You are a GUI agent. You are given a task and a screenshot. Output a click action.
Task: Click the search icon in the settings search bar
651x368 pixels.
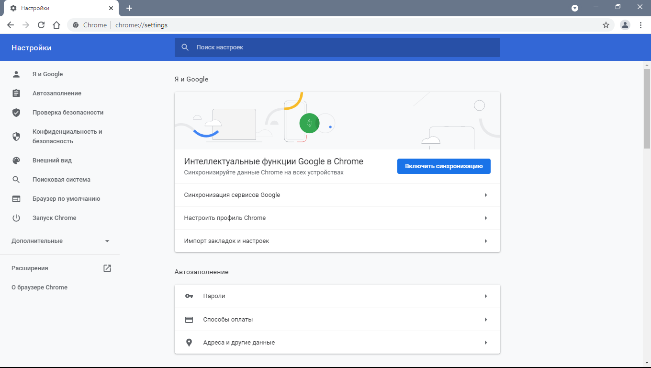pyautogui.click(x=185, y=47)
